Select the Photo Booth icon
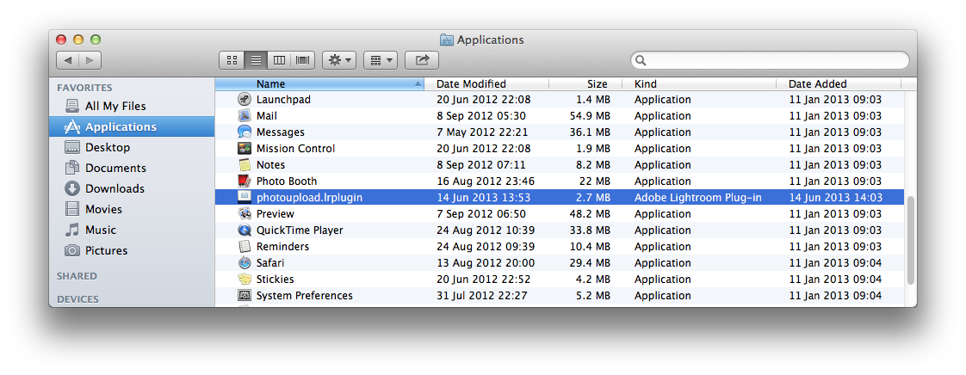The image size is (966, 375). [245, 181]
